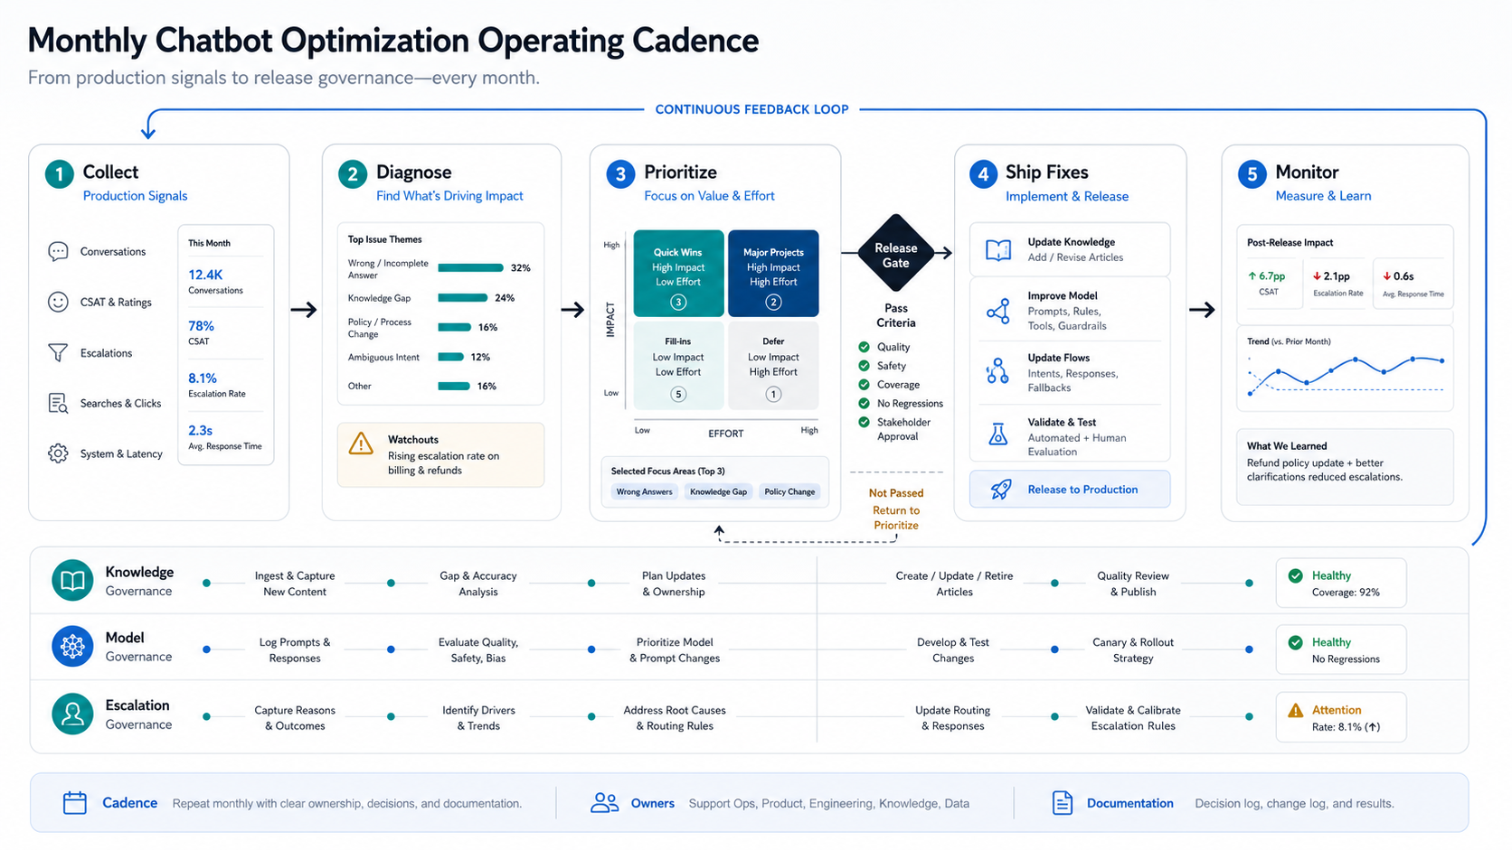Click the Model Governance snowflake icon
Viewport: 1512px width, 850px height.
click(72, 647)
